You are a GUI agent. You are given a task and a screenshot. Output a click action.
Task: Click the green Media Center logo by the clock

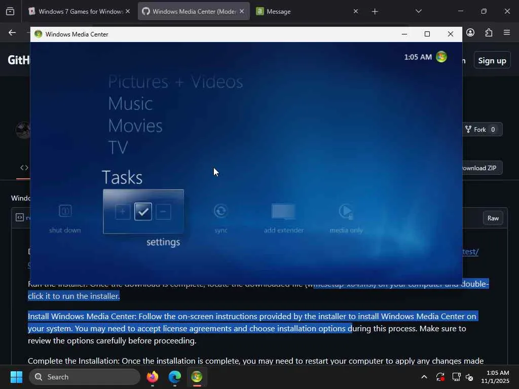pyautogui.click(x=441, y=57)
